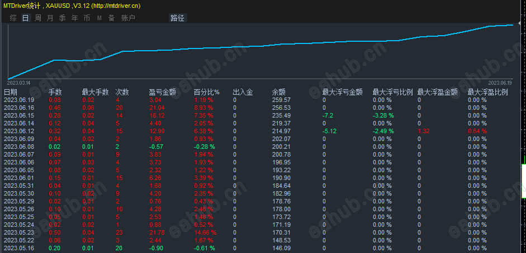The image size is (526, 253).
Task: Click the 2023.06.12 date cell
Action: pyautogui.click(x=18, y=131)
